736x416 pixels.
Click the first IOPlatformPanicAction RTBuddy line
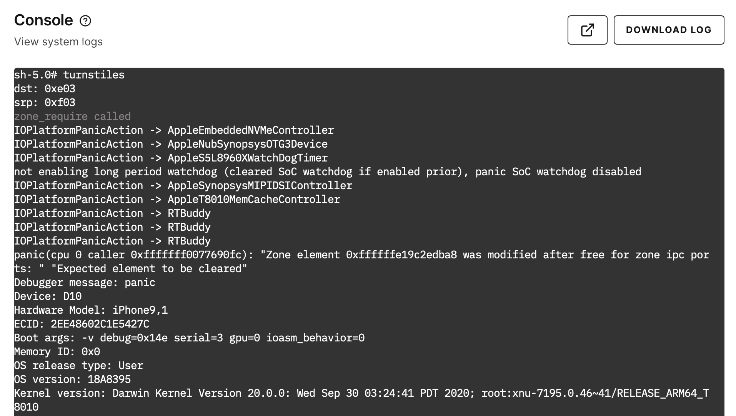coord(112,213)
